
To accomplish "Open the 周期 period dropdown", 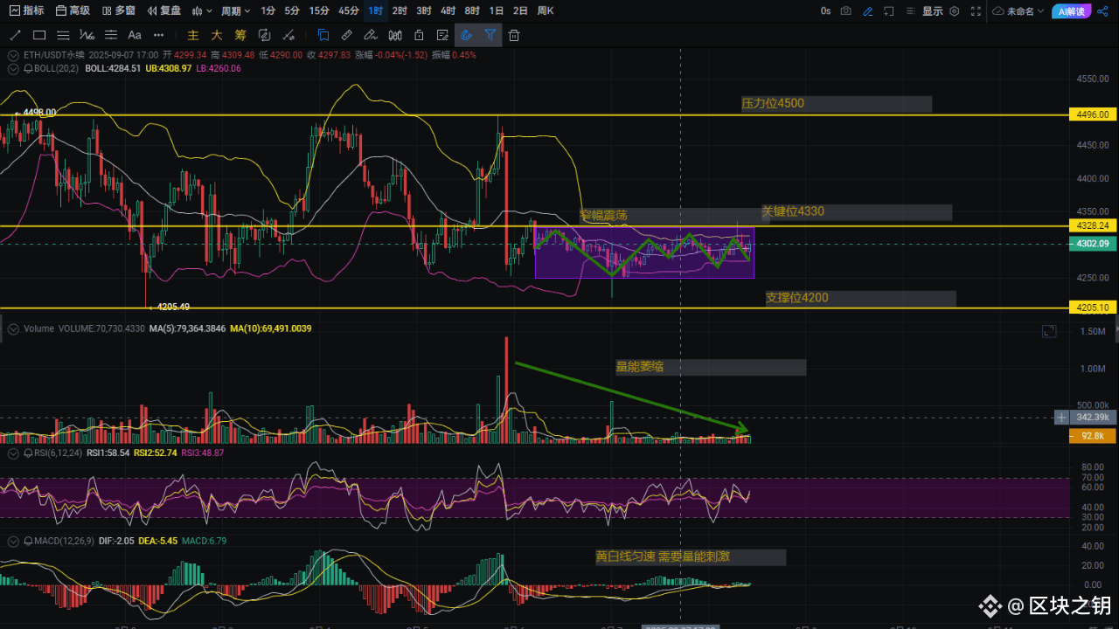I will point(235,10).
